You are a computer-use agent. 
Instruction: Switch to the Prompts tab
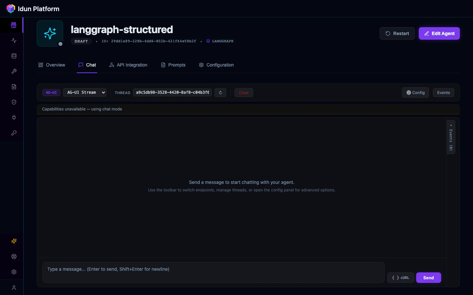tap(173, 65)
